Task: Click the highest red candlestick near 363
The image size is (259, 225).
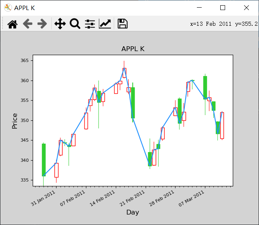Action: pos(124,73)
